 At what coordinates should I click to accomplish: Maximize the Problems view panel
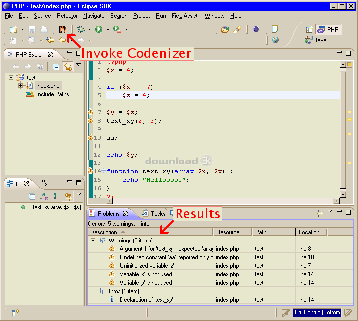348,212
